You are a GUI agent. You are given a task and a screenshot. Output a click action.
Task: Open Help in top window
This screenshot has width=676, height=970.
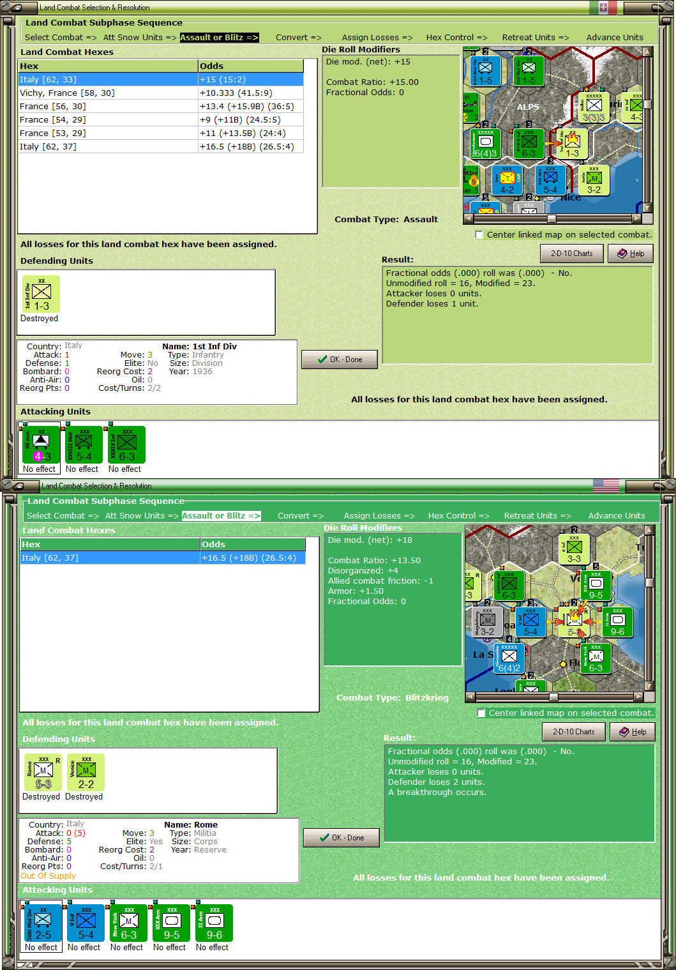[x=631, y=254]
